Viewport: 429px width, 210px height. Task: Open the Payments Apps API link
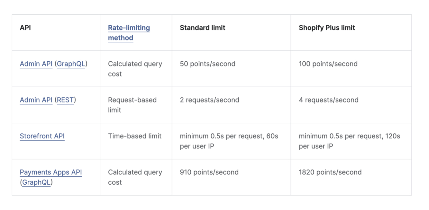coord(51,172)
